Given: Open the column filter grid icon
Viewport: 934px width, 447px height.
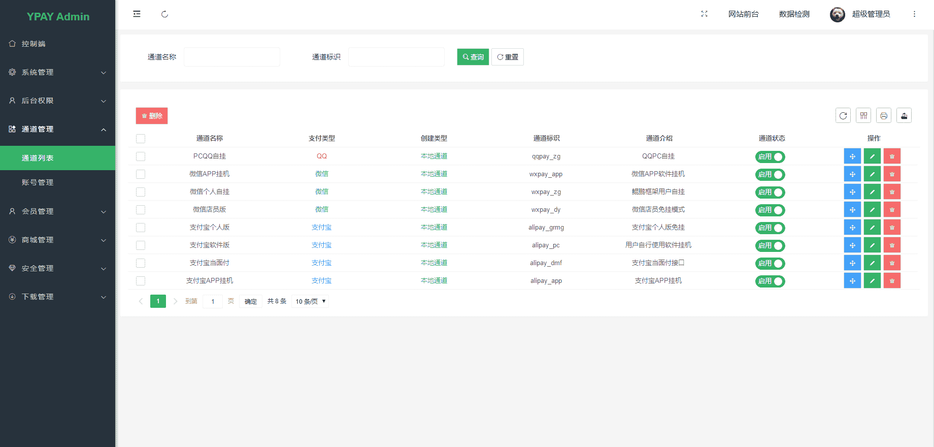Looking at the screenshot, I should click(863, 116).
